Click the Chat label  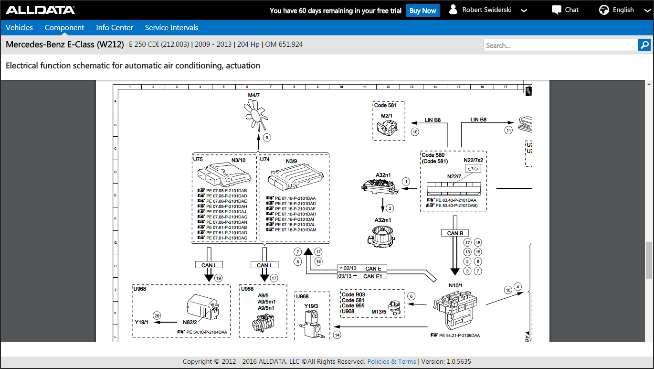click(572, 10)
